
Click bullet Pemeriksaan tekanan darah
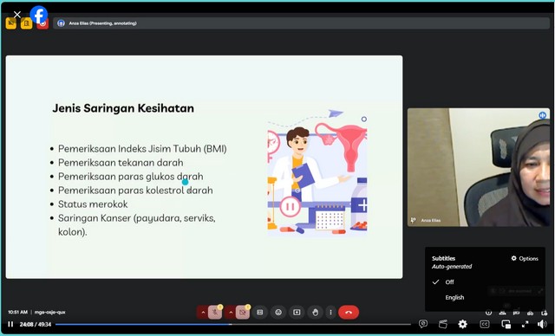[121, 163]
